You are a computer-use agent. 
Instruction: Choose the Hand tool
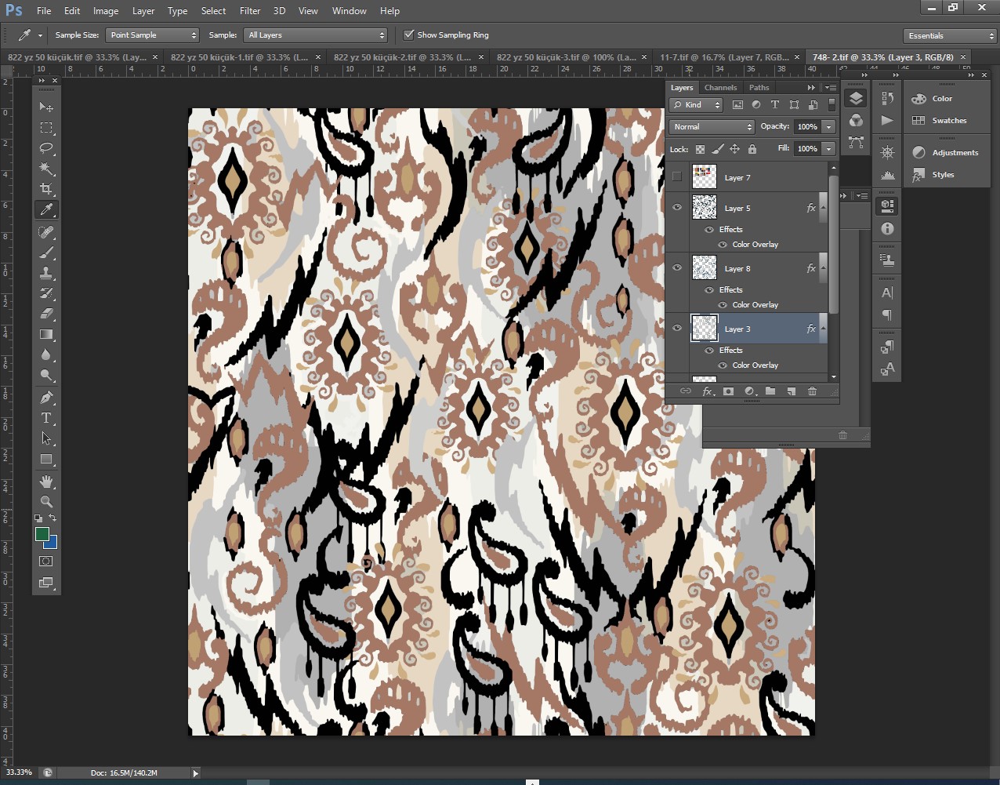click(46, 481)
